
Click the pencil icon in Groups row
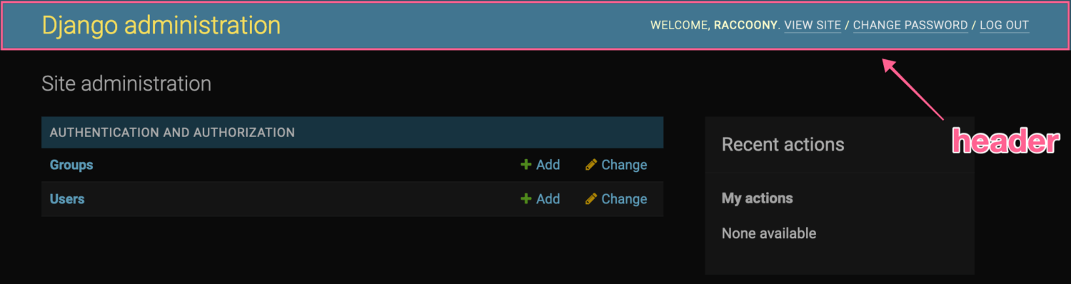(591, 165)
